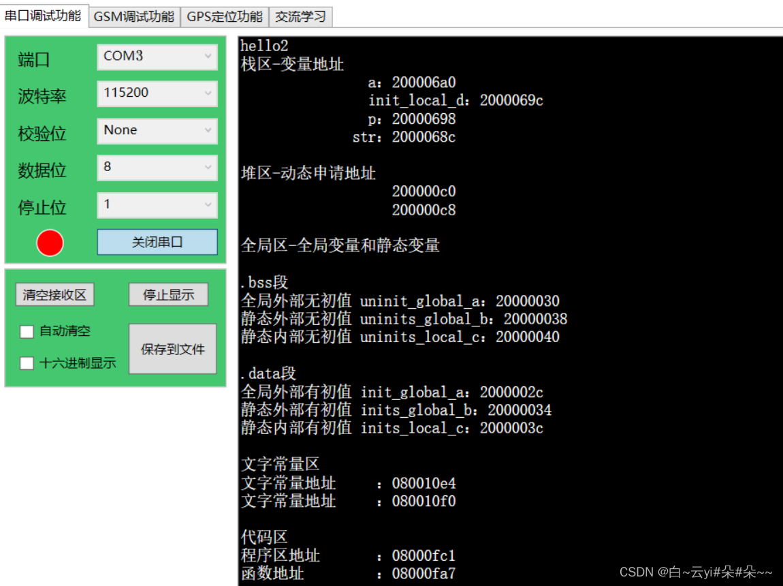
Task: Open the 交流学习 tab
Action: (301, 17)
